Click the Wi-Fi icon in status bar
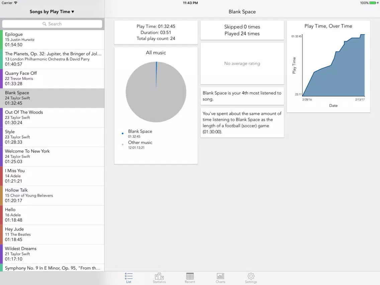 tap(16, 3)
